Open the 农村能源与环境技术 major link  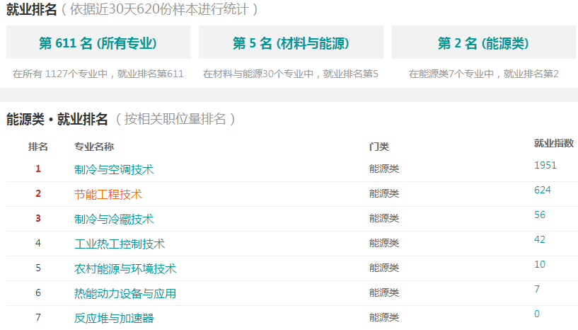tap(125, 268)
